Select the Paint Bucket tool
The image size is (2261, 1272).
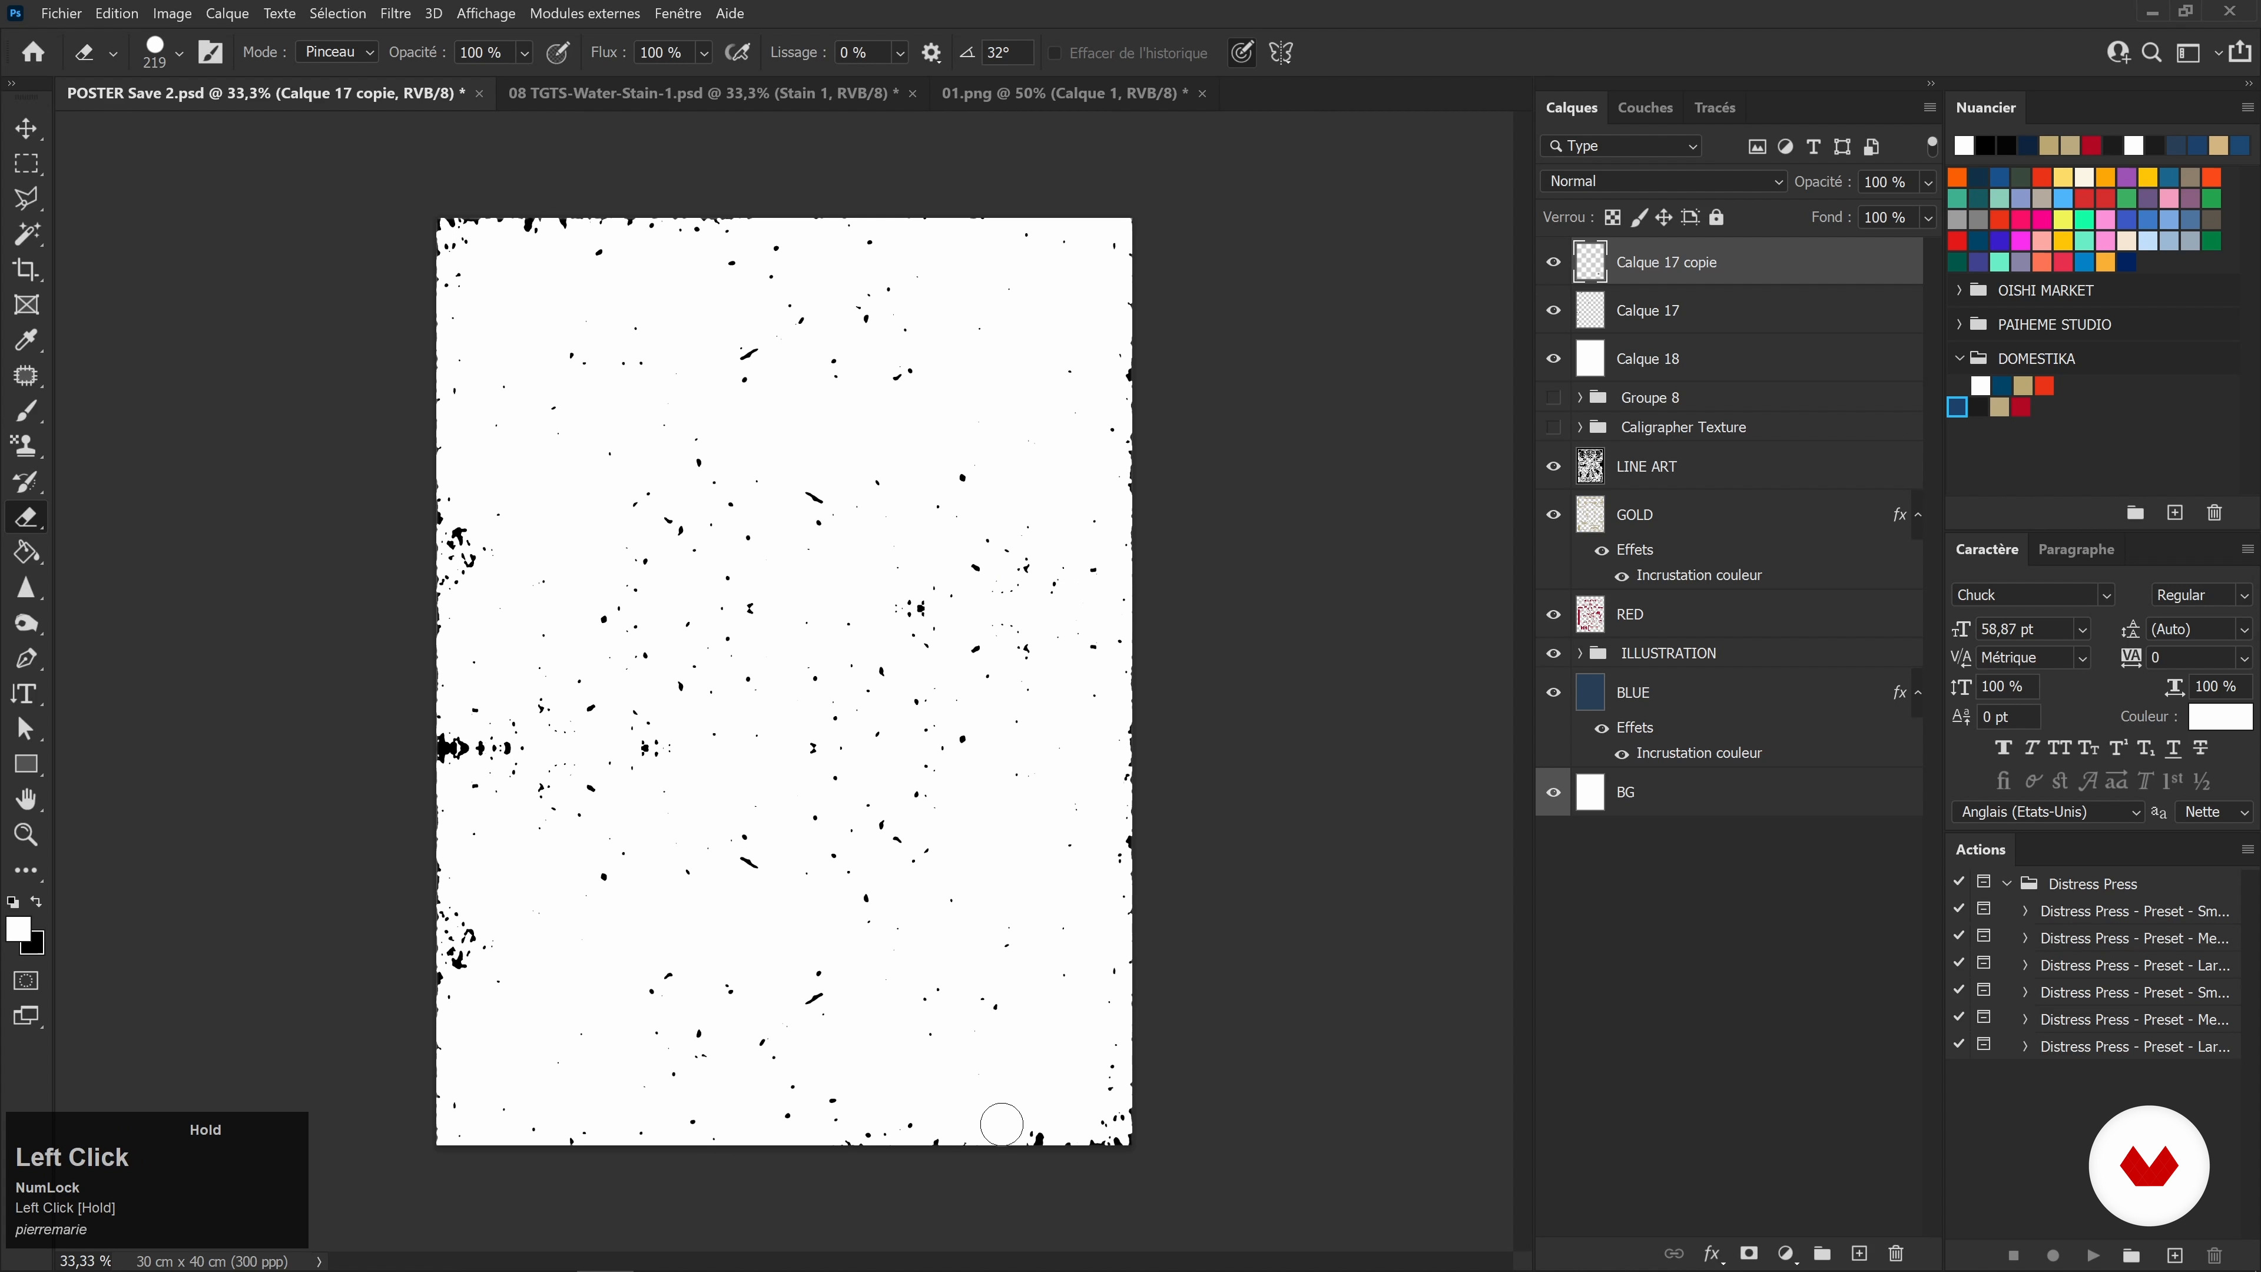[x=25, y=552]
